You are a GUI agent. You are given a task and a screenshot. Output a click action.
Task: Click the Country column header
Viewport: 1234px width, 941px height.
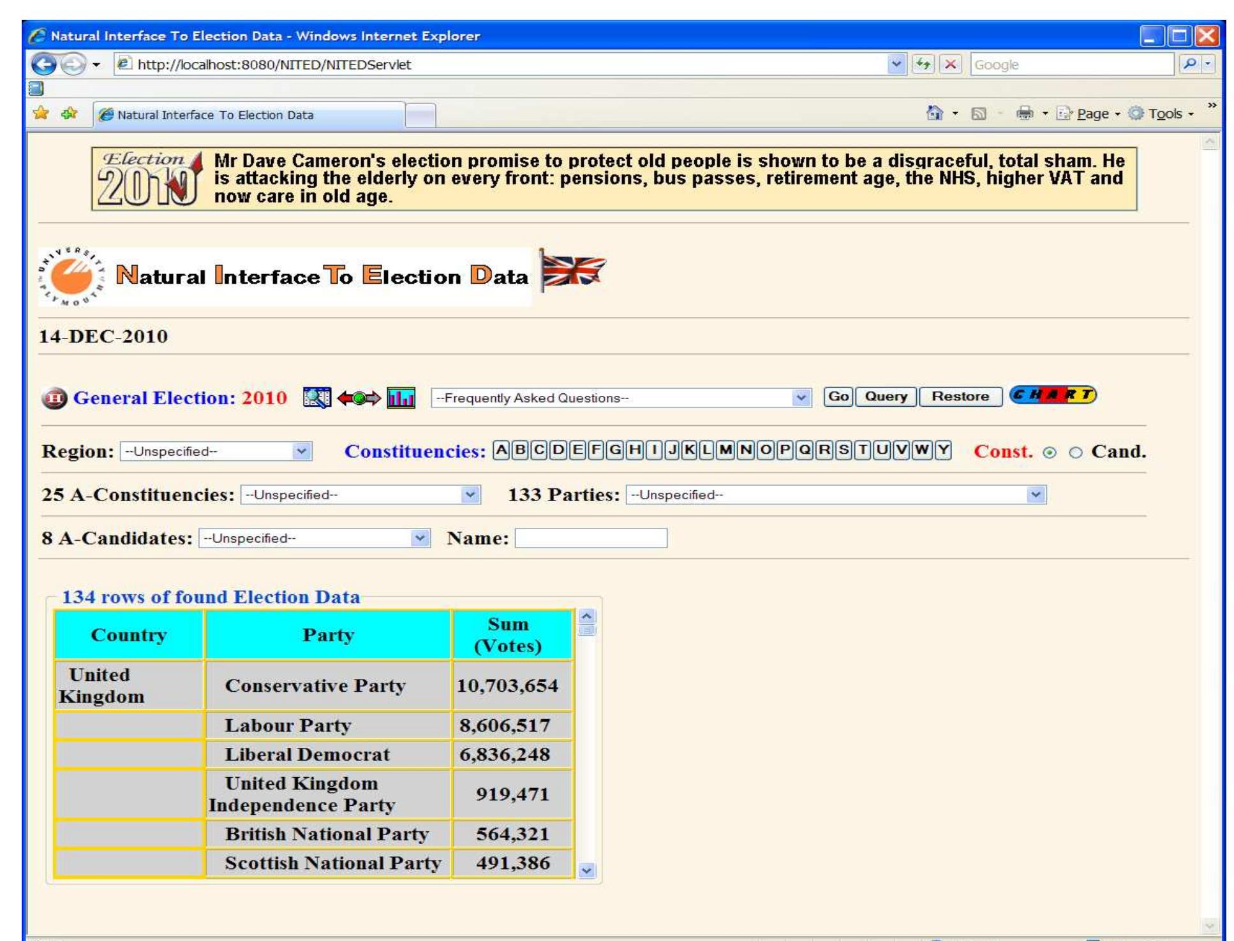(129, 634)
